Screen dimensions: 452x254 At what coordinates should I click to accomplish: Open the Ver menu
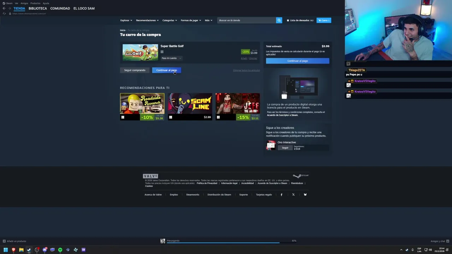click(x=16, y=3)
